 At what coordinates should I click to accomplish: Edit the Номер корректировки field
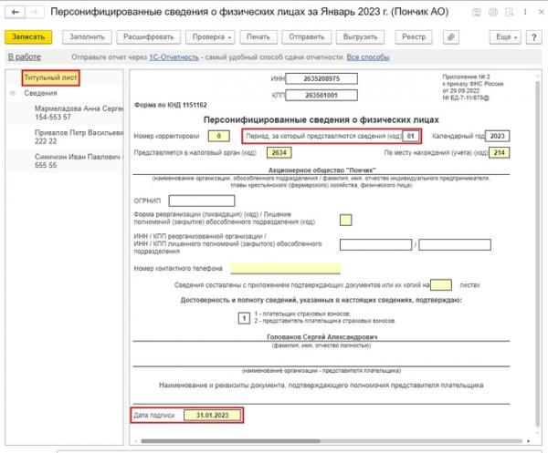click(219, 136)
